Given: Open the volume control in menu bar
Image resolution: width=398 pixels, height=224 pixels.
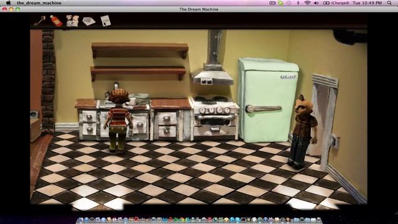Looking at the screenshot, I should pos(317,2).
